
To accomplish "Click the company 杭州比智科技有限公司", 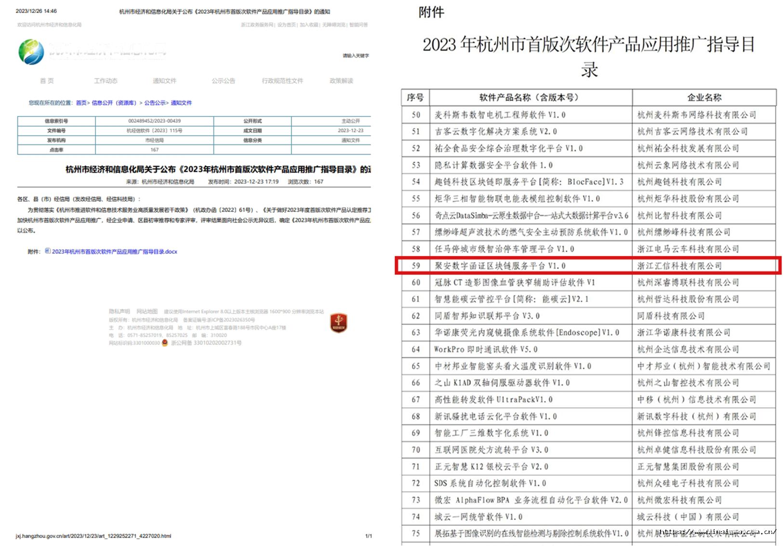I will pos(679,215).
